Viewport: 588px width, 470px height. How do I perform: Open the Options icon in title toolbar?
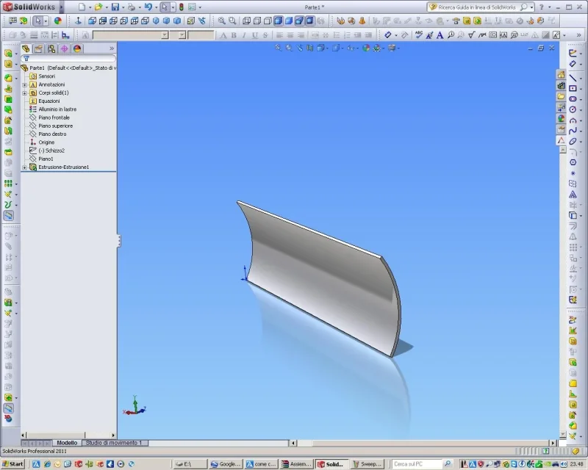[x=192, y=7]
